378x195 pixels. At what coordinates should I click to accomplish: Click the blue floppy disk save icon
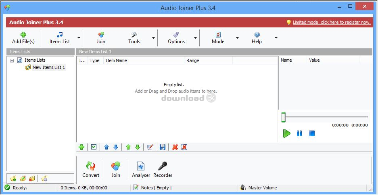[x=163, y=147]
